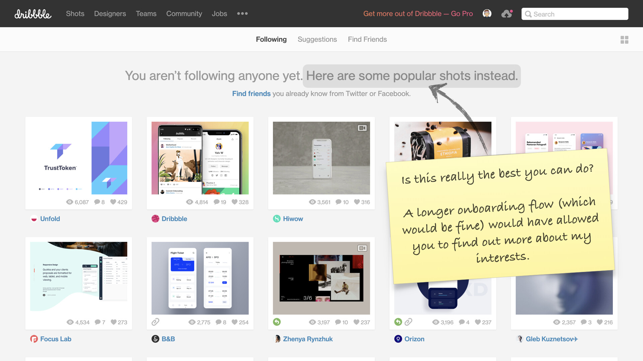Like the Hiwow shot with 316 likes

pyautogui.click(x=357, y=202)
